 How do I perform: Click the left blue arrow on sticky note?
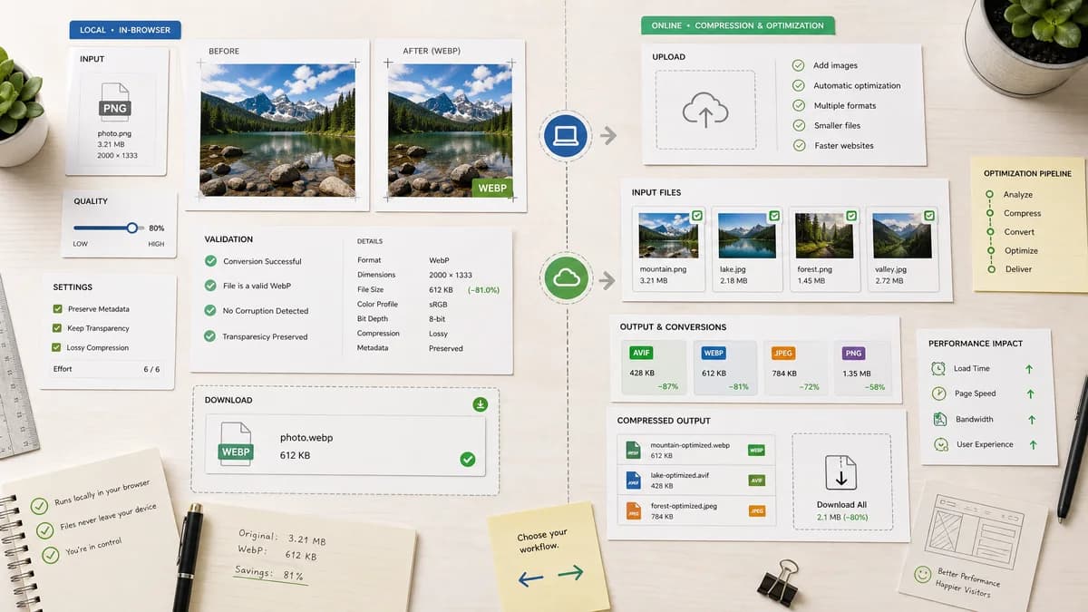coord(530,578)
